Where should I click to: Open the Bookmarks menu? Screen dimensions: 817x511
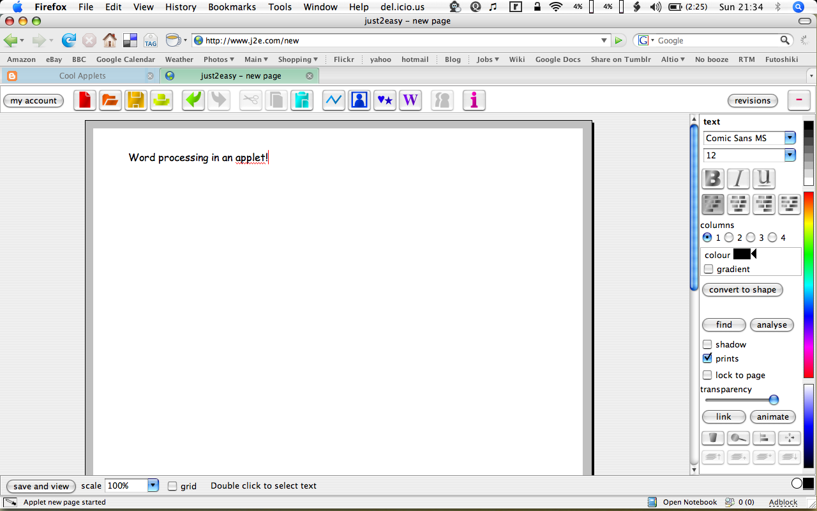pyautogui.click(x=232, y=7)
